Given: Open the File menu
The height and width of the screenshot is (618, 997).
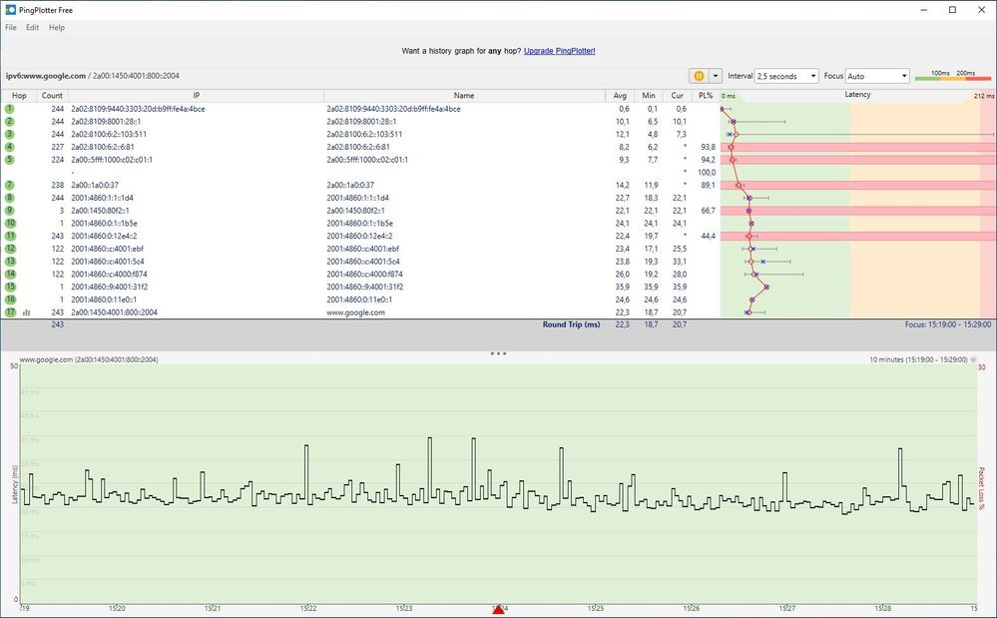Looking at the screenshot, I should (x=11, y=27).
